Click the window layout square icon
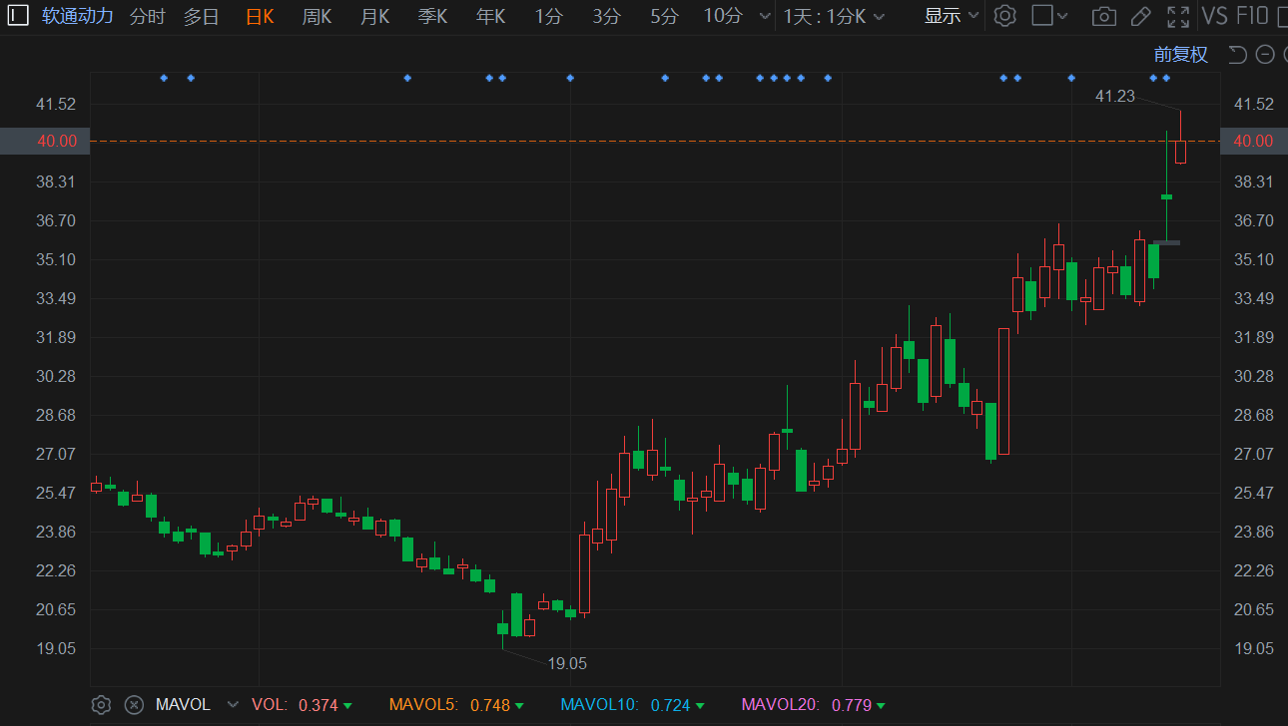1288x726 pixels. [x=1042, y=16]
